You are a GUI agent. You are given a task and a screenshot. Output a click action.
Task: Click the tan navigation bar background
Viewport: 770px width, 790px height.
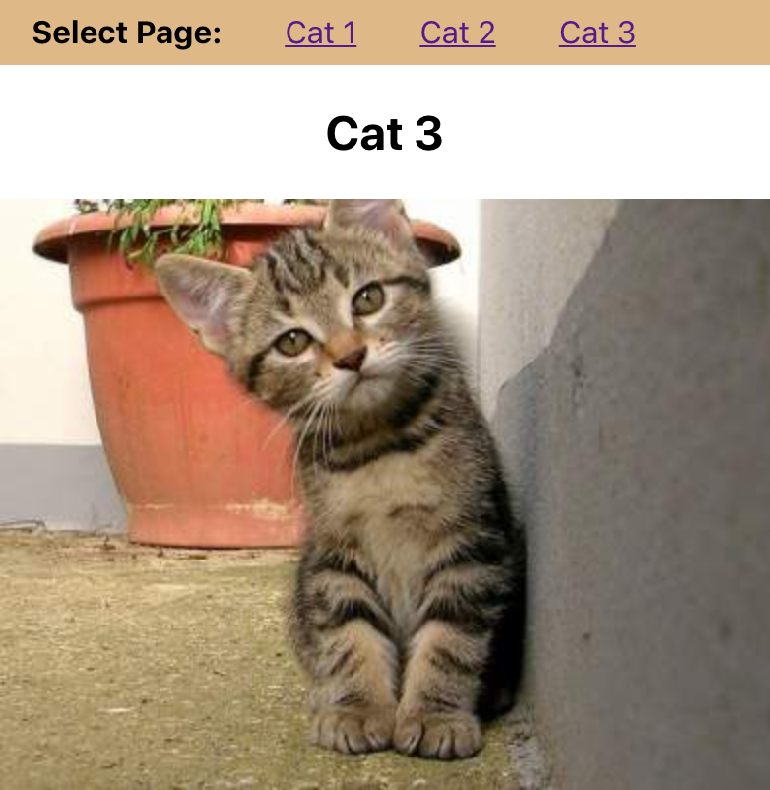pyautogui.click(x=705, y=33)
